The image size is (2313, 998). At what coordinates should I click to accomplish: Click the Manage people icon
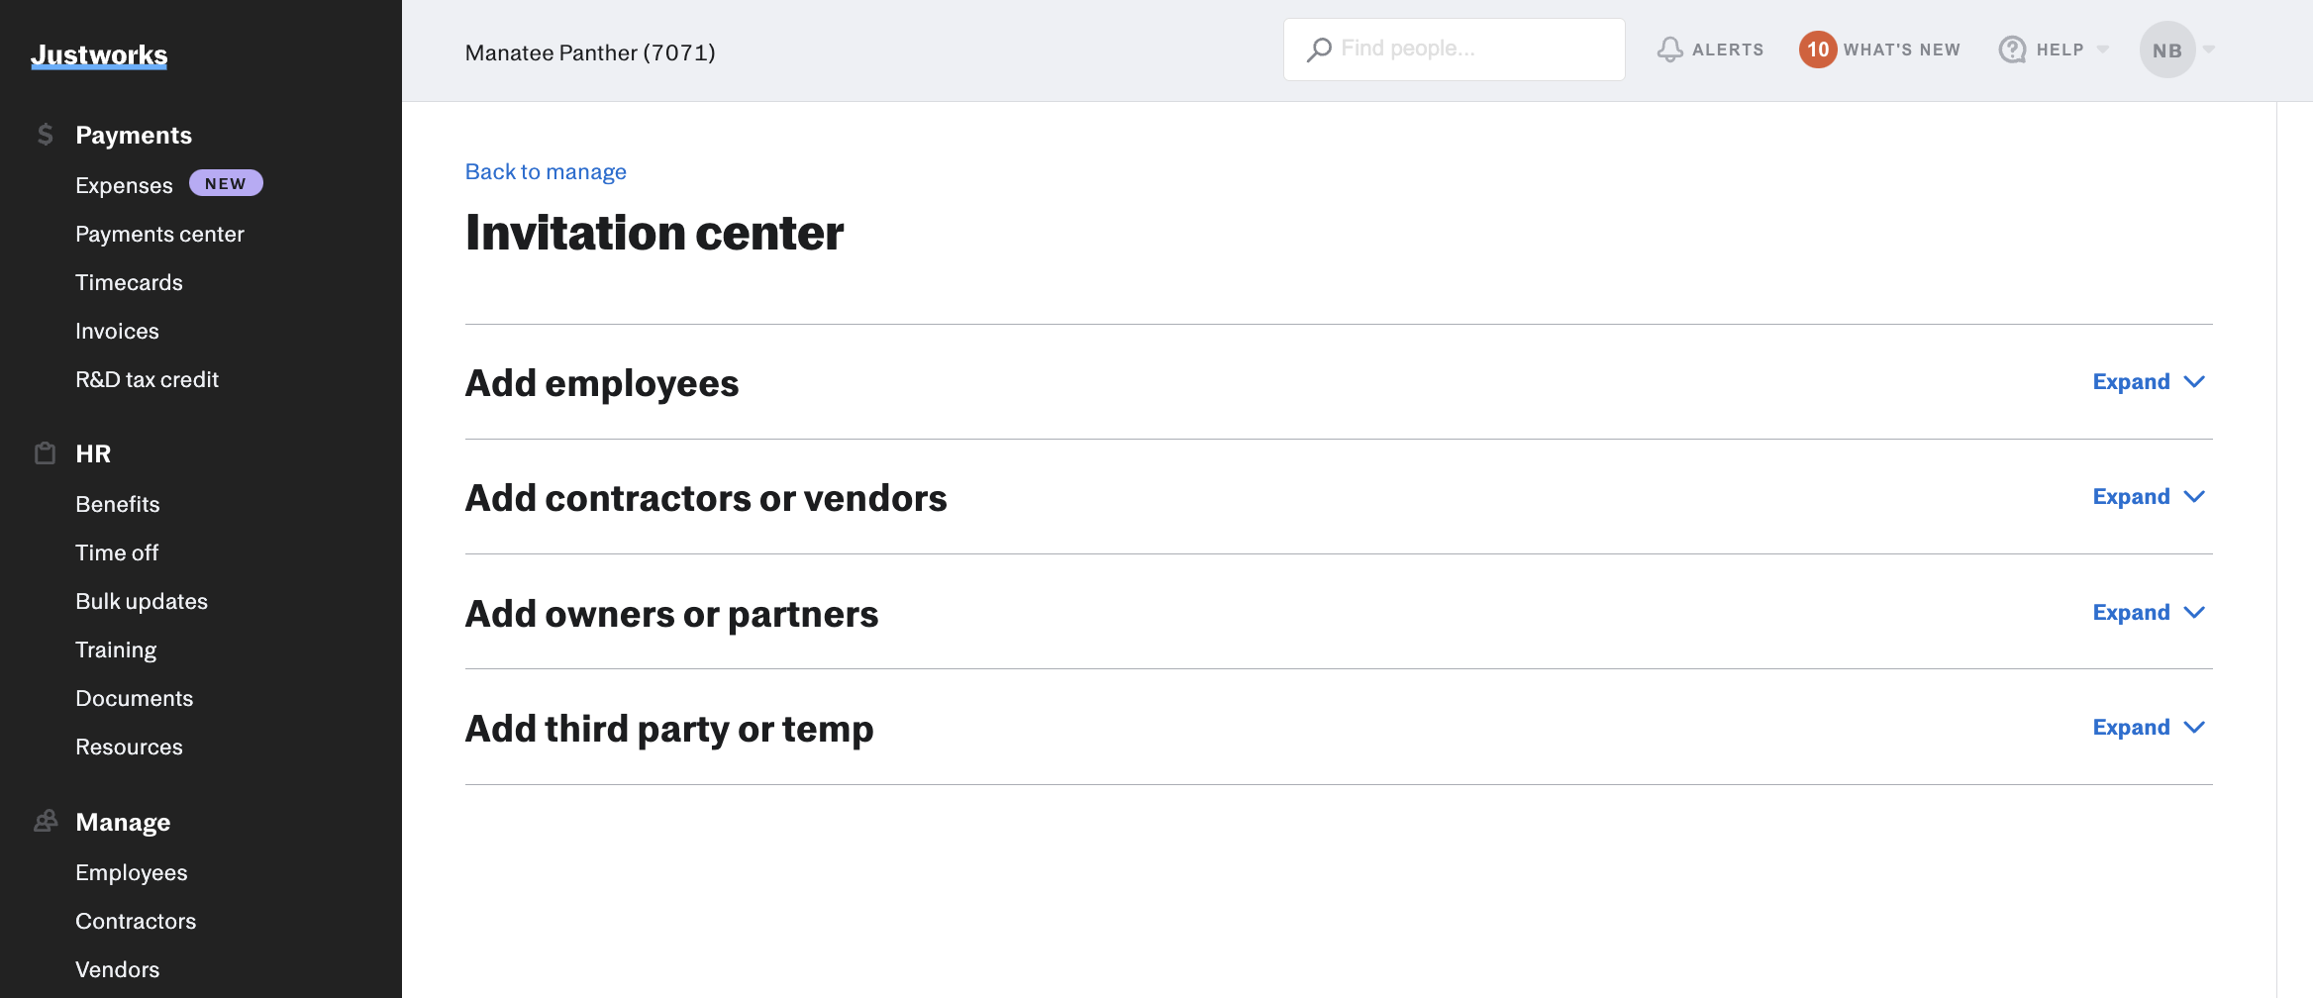(x=46, y=822)
